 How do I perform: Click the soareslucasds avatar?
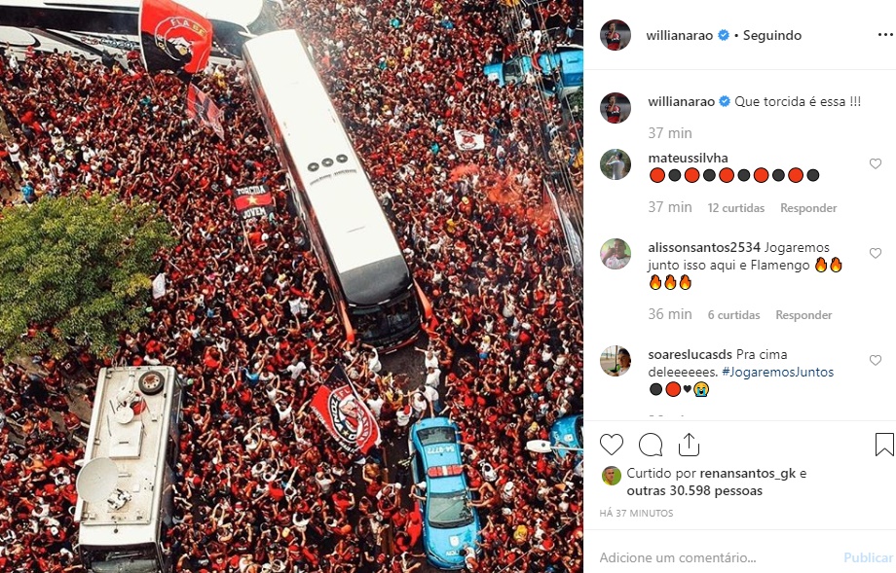616,361
